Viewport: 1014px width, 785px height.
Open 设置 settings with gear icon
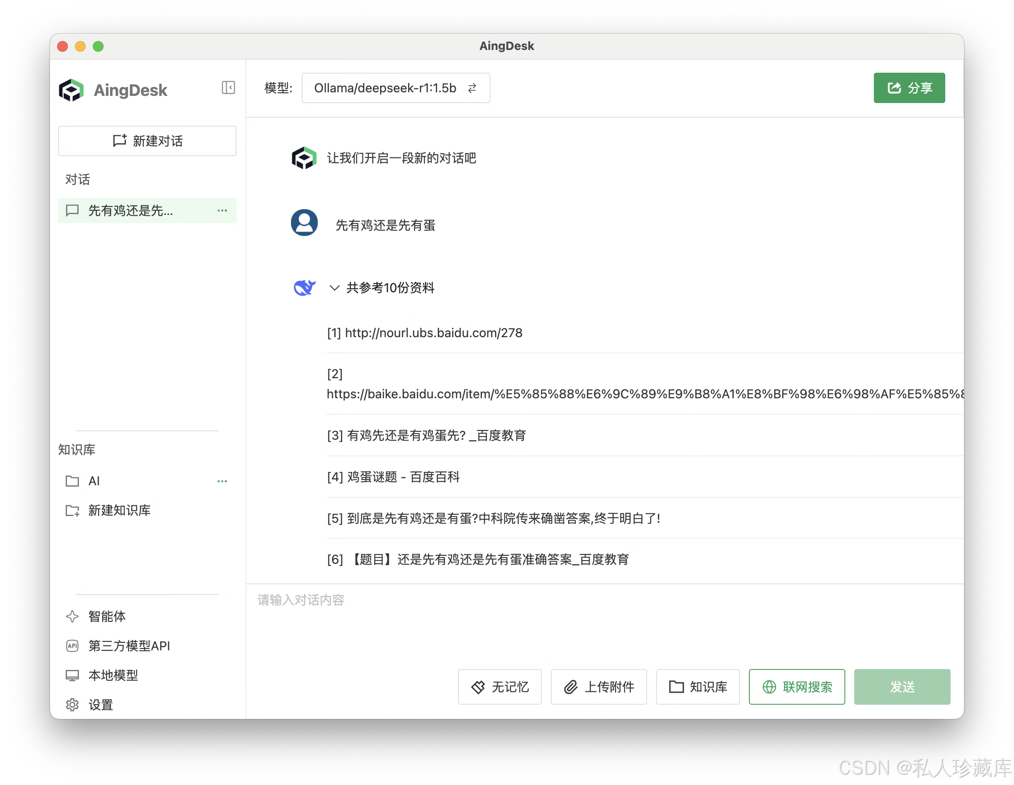100,705
